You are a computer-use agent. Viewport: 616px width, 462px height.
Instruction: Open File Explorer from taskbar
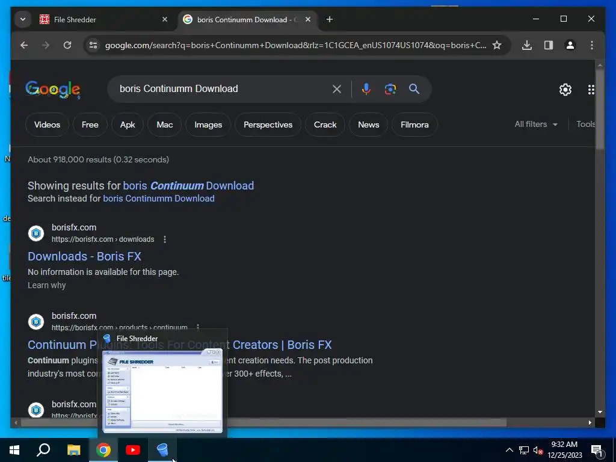click(73, 450)
